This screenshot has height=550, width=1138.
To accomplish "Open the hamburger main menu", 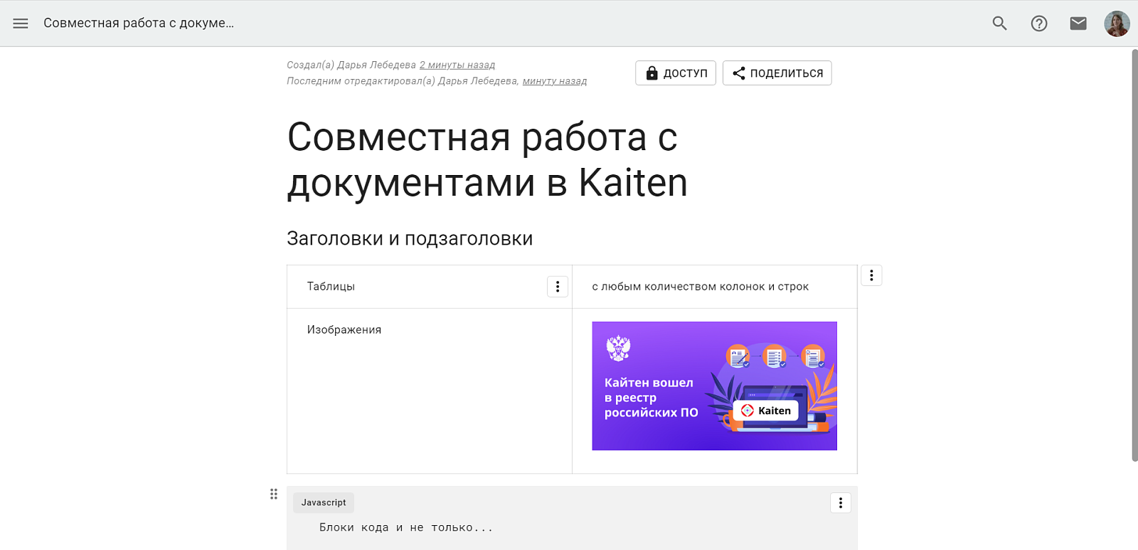I will tap(21, 23).
